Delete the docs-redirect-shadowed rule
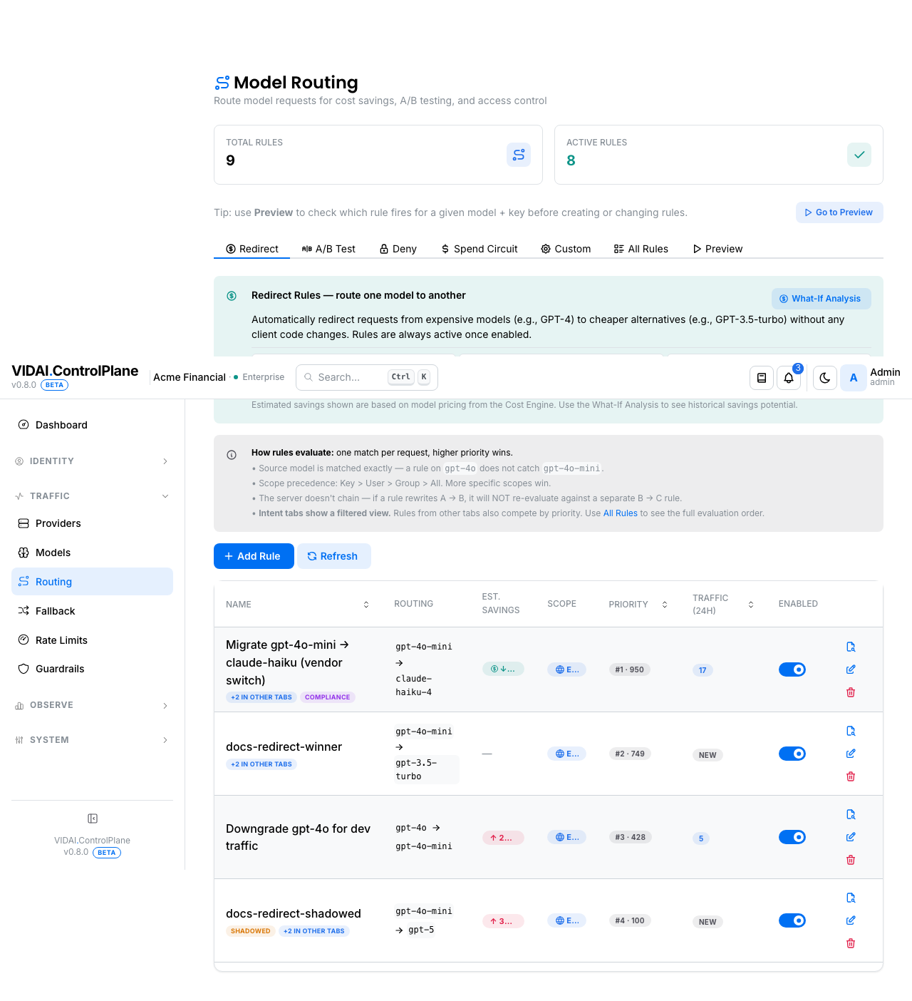The width and height of the screenshot is (912, 1001). [x=851, y=943]
